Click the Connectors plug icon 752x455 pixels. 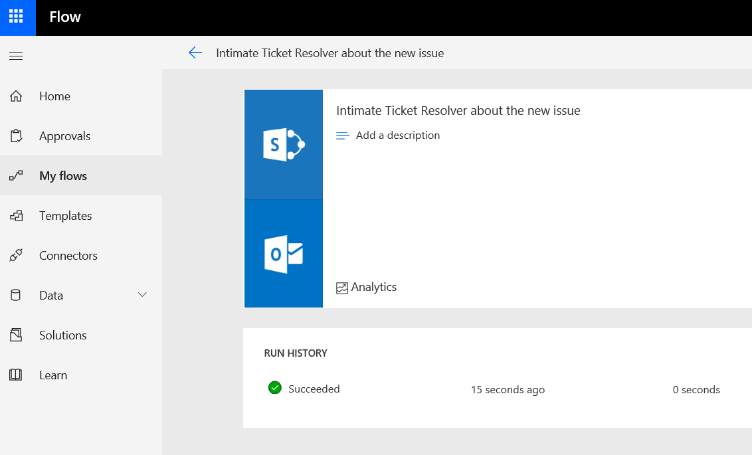pos(16,256)
